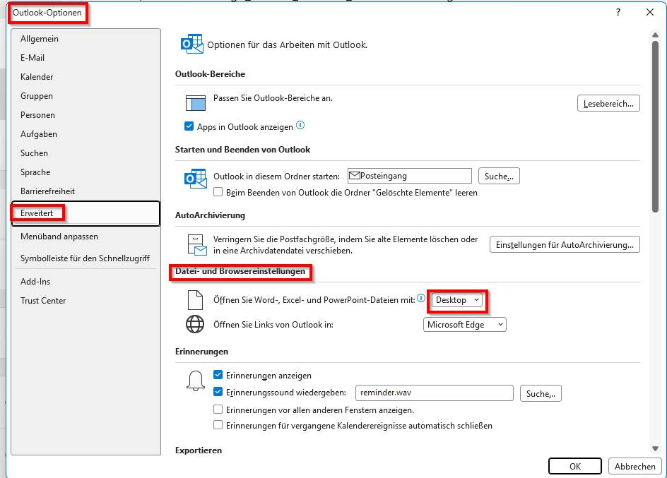Image resolution: width=667 pixels, height=478 pixels.
Task: Enable emptying Gelöschte Elemente when Outlook closes
Action: pos(218,192)
